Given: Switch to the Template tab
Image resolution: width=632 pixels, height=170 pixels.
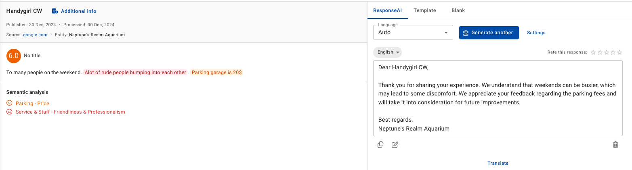Looking at the screenshot, I should [425, 10].
